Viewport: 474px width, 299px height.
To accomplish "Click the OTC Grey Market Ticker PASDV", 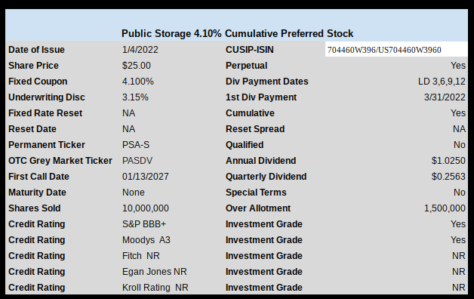I will [x=137, y=161].
